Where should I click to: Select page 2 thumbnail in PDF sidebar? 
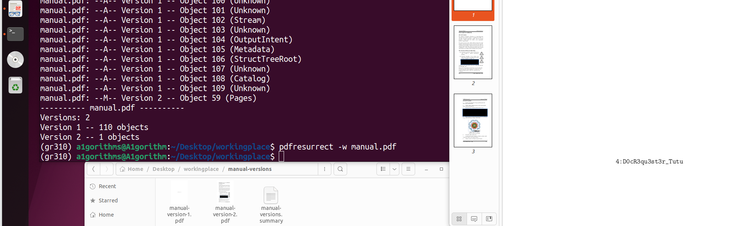[x=473, y=52]
